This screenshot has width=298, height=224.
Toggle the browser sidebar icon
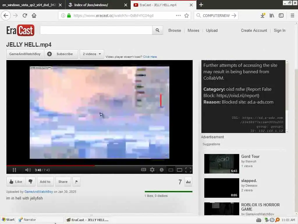click(281, 15)
